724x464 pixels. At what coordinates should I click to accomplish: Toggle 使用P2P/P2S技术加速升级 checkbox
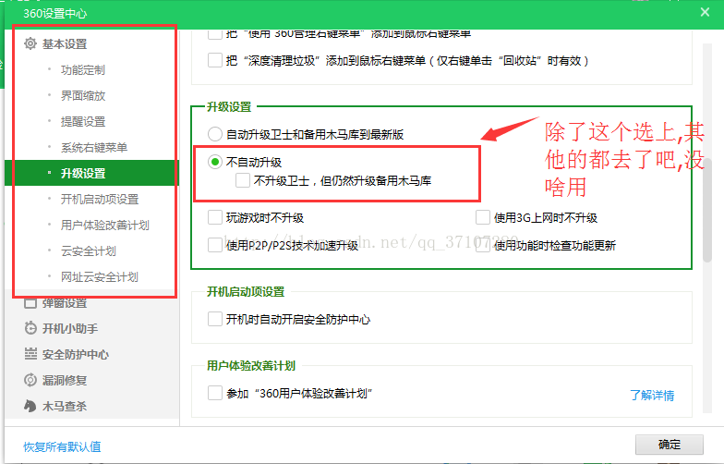click(x=214, y=245)
